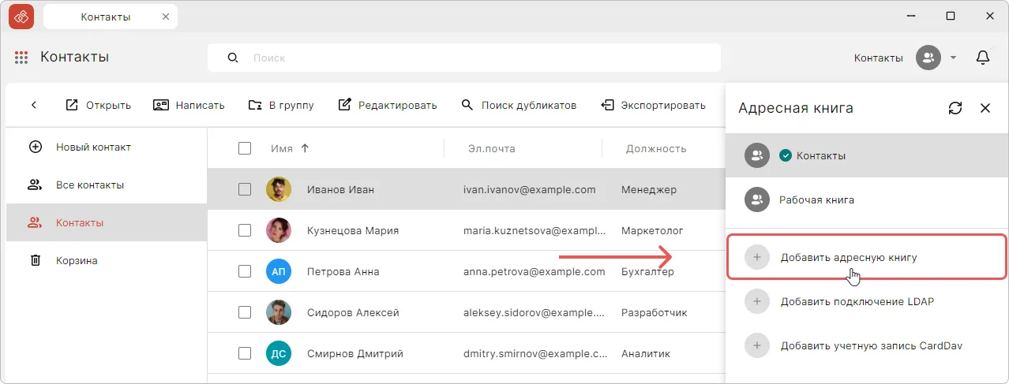Click Добавить учетную запись CardDav
The image size is (1009, 384).
point(871,345)
